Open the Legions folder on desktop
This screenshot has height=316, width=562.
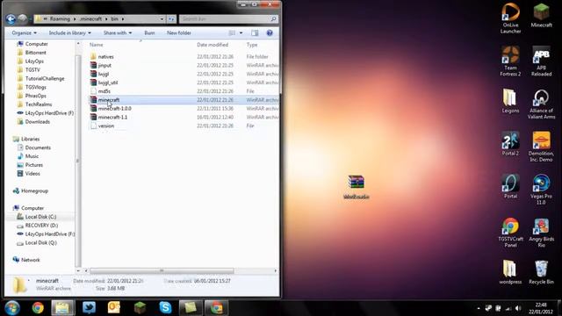[510, 101]
